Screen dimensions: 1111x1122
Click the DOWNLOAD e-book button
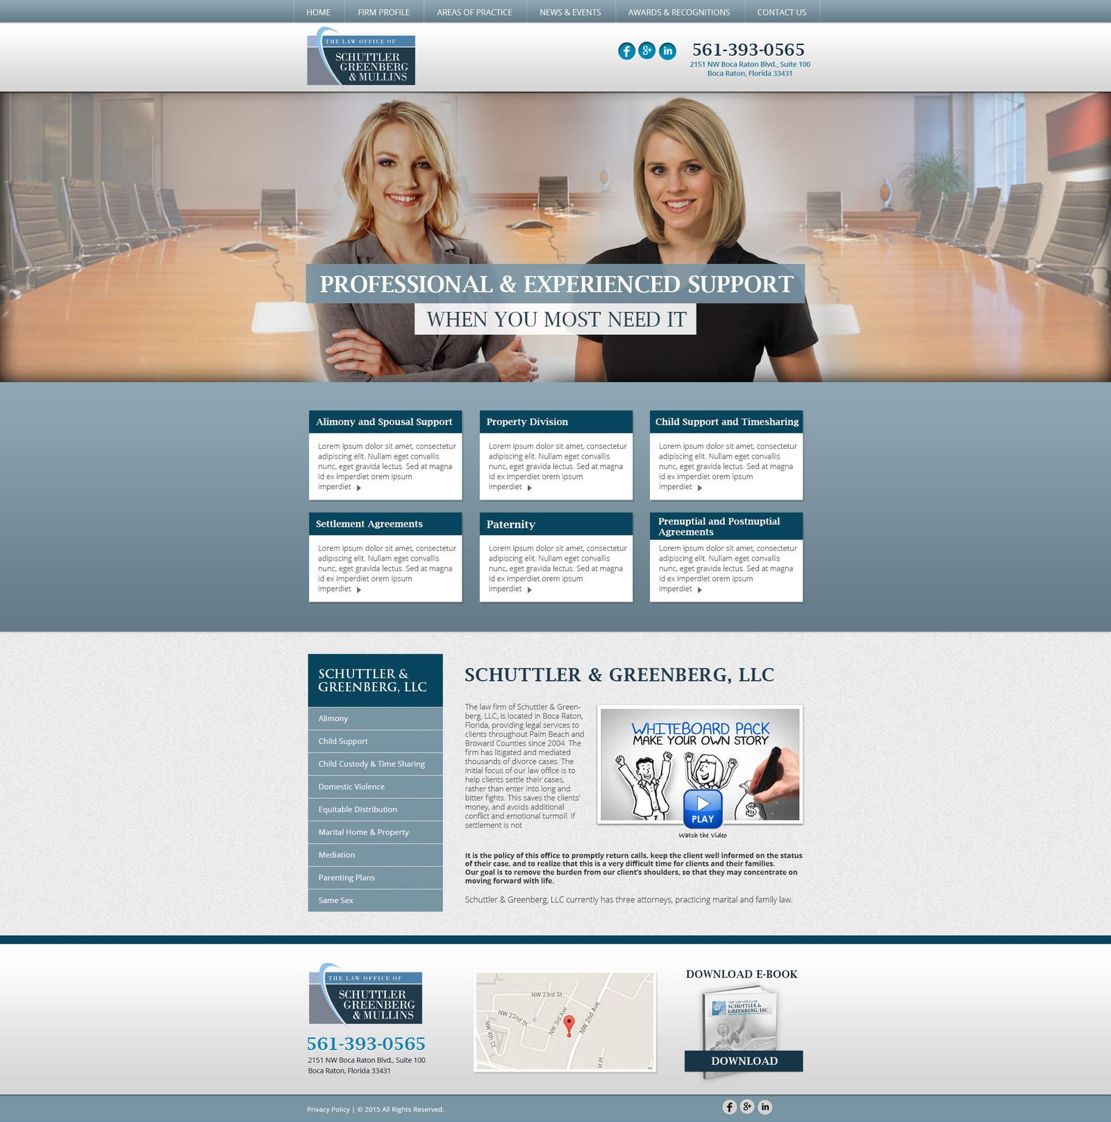744,1062
